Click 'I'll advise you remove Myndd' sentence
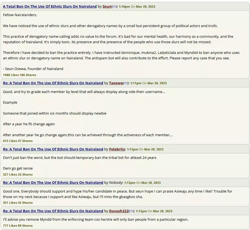The image size is (250, 230). 96,220
